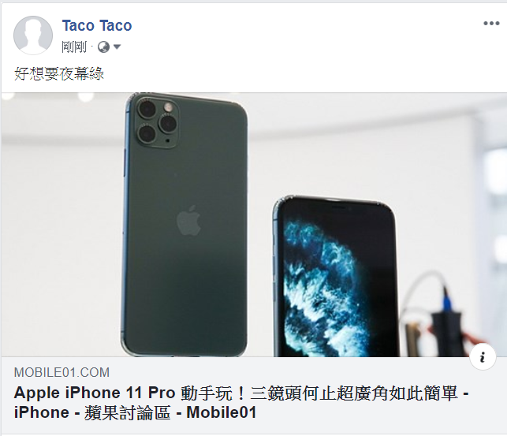Screen dimensions: 507x436
Task: Click the gray link card footer area
Action: pyautogui.click(x=254, y=395)
